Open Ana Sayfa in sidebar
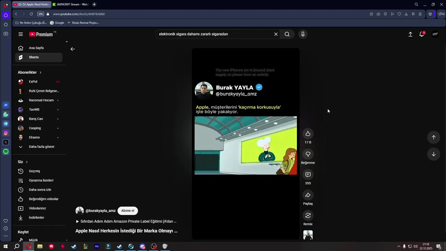Viewport: 446px width, 251px height. [x=39, y=48]
